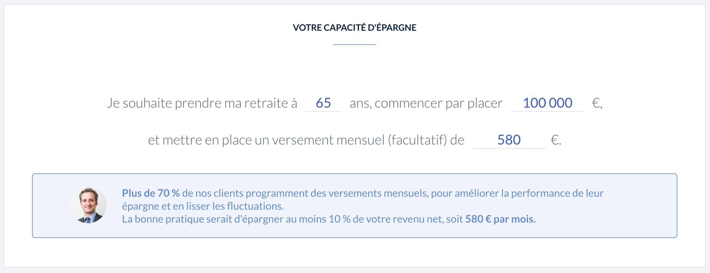Click the "VOTRE CAPACITÉ D'ÉPARGNE" heading

coord(354,28)
